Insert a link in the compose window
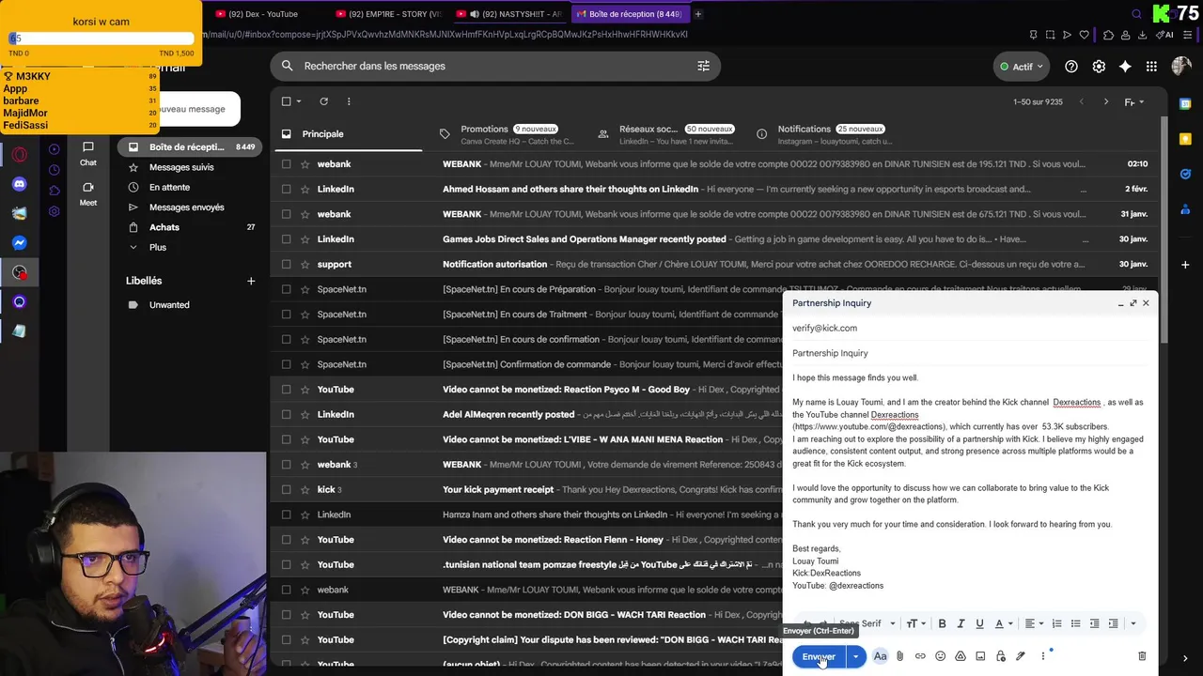Image resolution: width=1203 pixels, height=676 pixels. pyautogui.click(x=920, y=656)
